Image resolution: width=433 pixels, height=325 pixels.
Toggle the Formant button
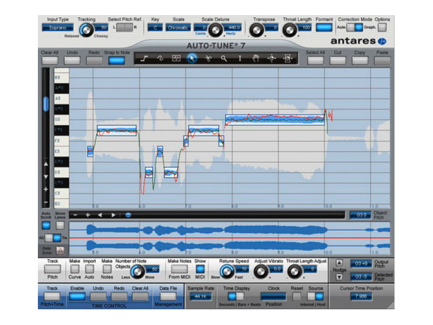click(324, 28)
